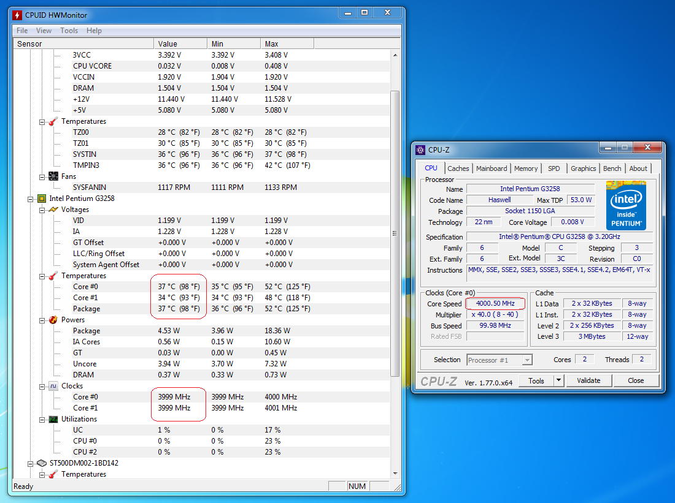
Task: Switch to the Mainboard tab in CPU-Z
Action: point(492,168)
